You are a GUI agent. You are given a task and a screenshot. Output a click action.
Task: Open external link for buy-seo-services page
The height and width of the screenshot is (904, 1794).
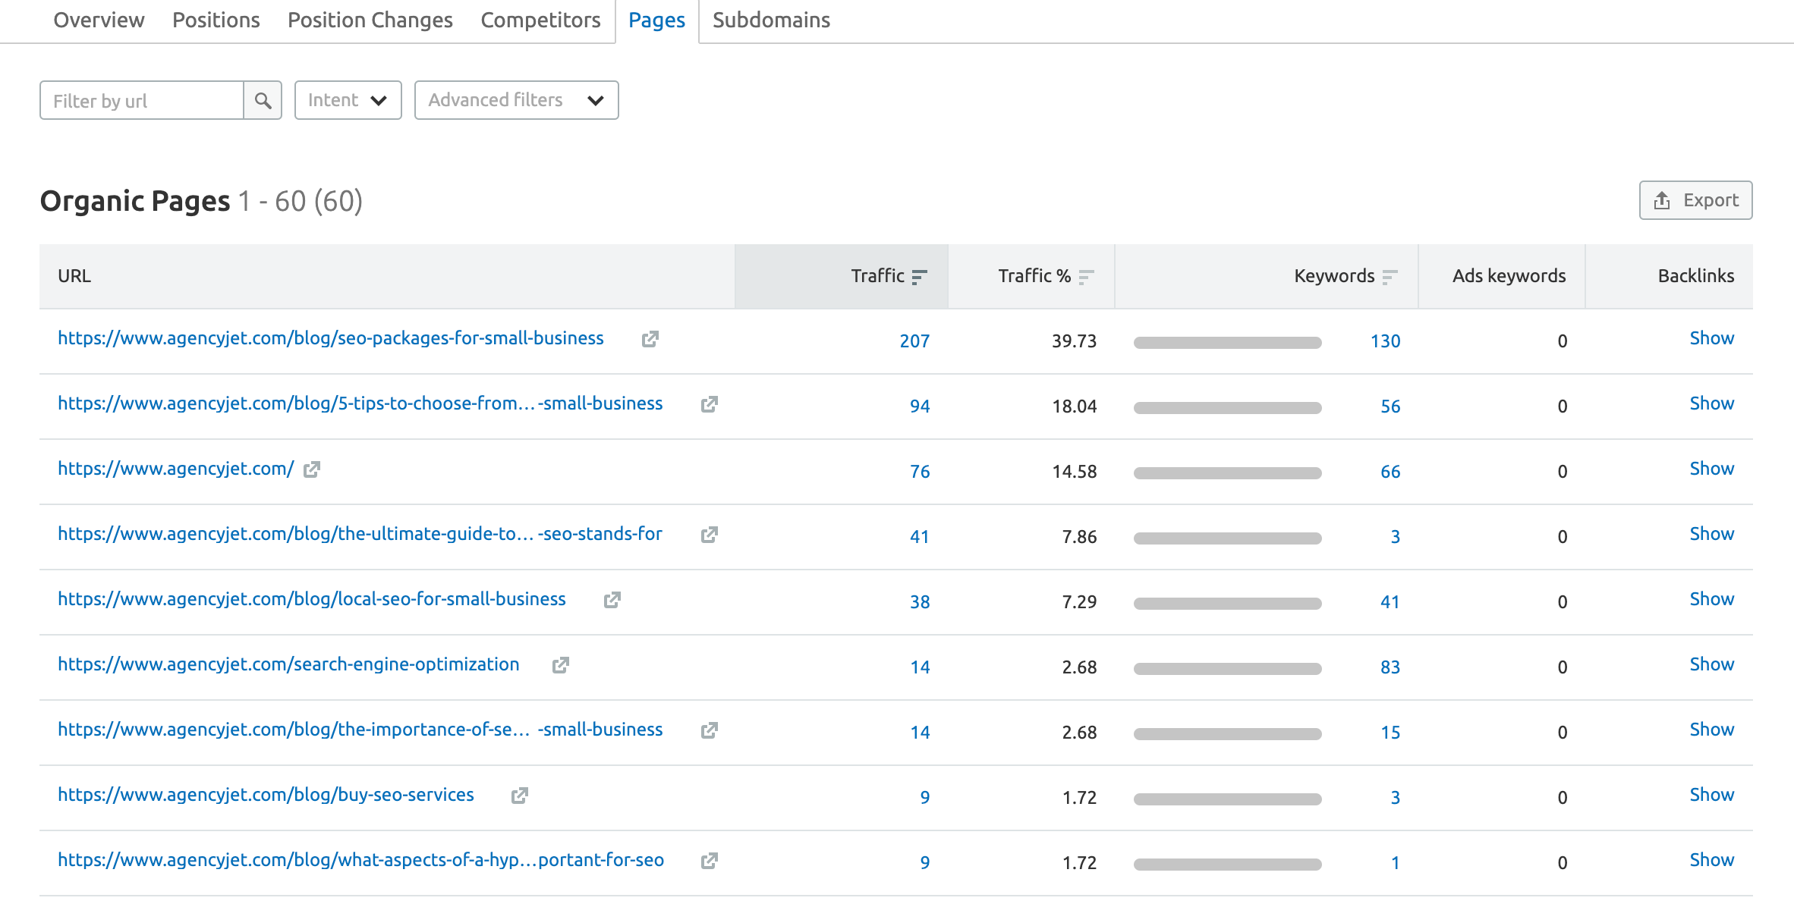coord(518,796)
